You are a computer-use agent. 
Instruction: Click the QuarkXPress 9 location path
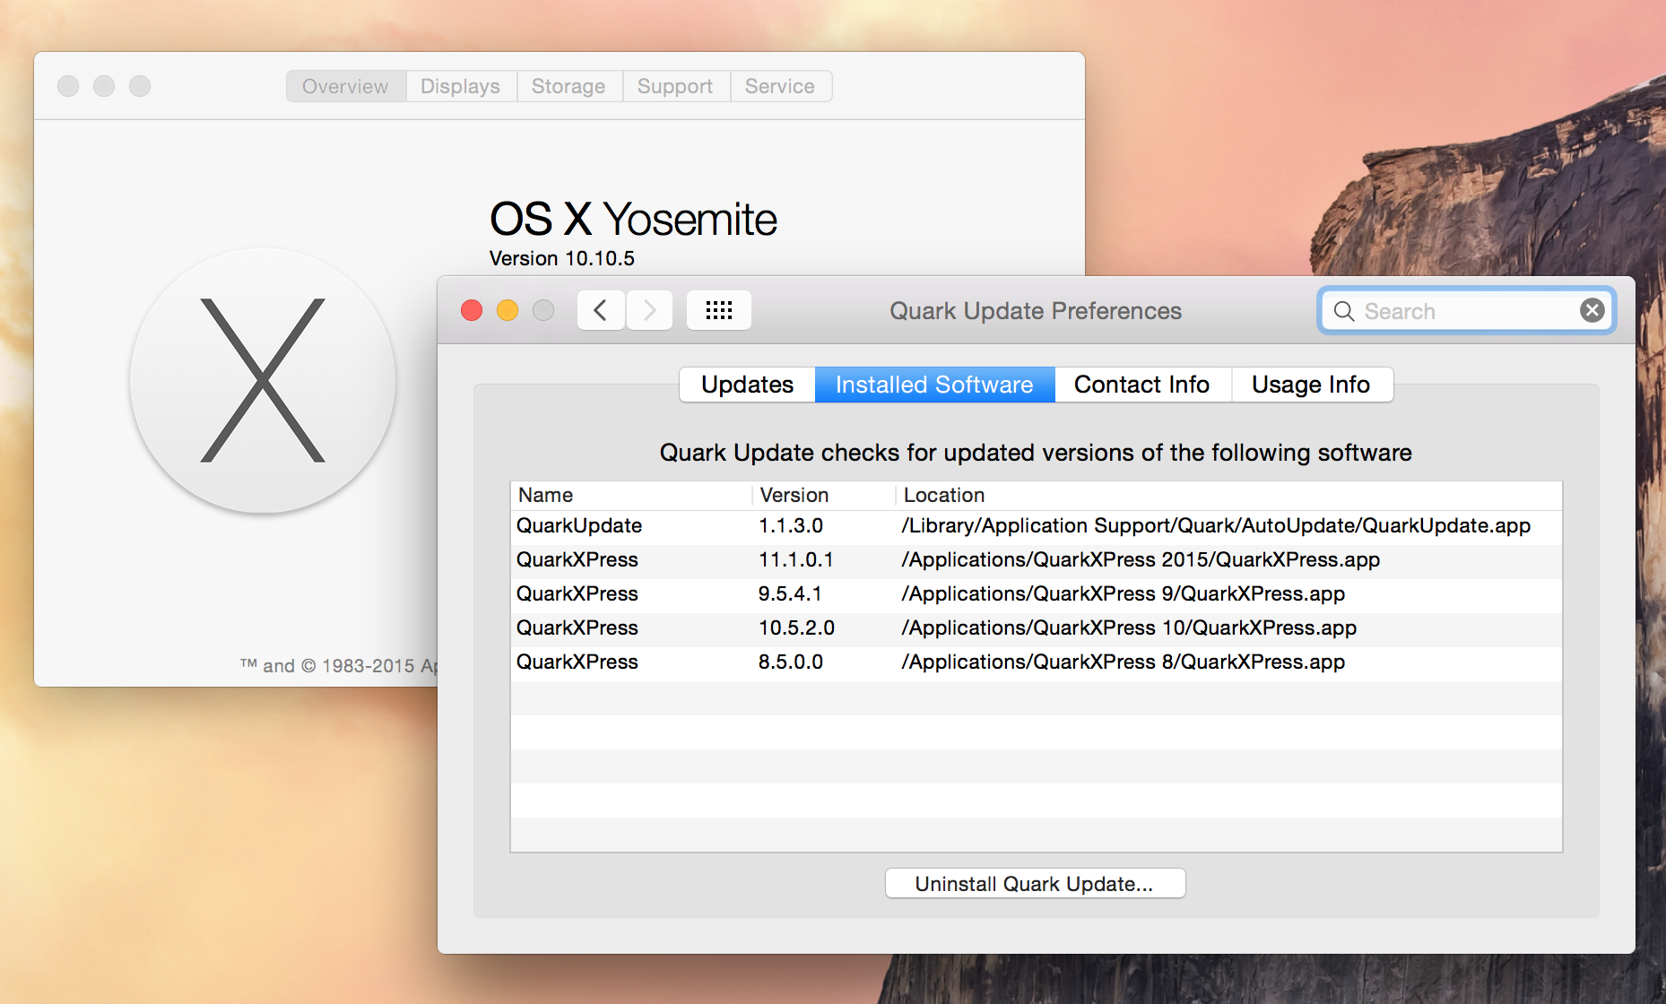[x=1124, y=593]
